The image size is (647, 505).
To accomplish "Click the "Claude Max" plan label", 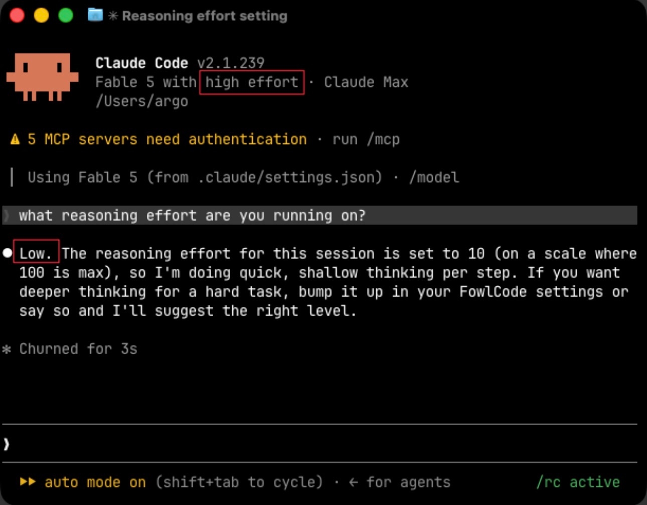I will click(366, 82).
